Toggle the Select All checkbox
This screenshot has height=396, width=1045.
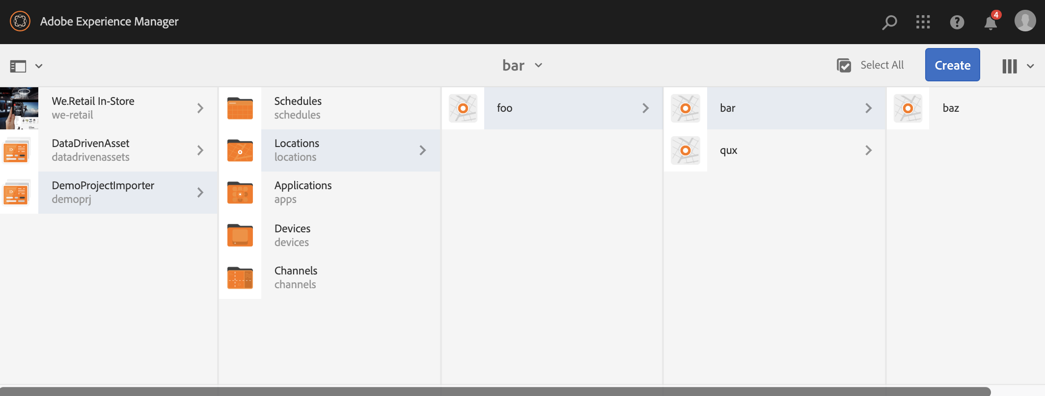(844, 65)
